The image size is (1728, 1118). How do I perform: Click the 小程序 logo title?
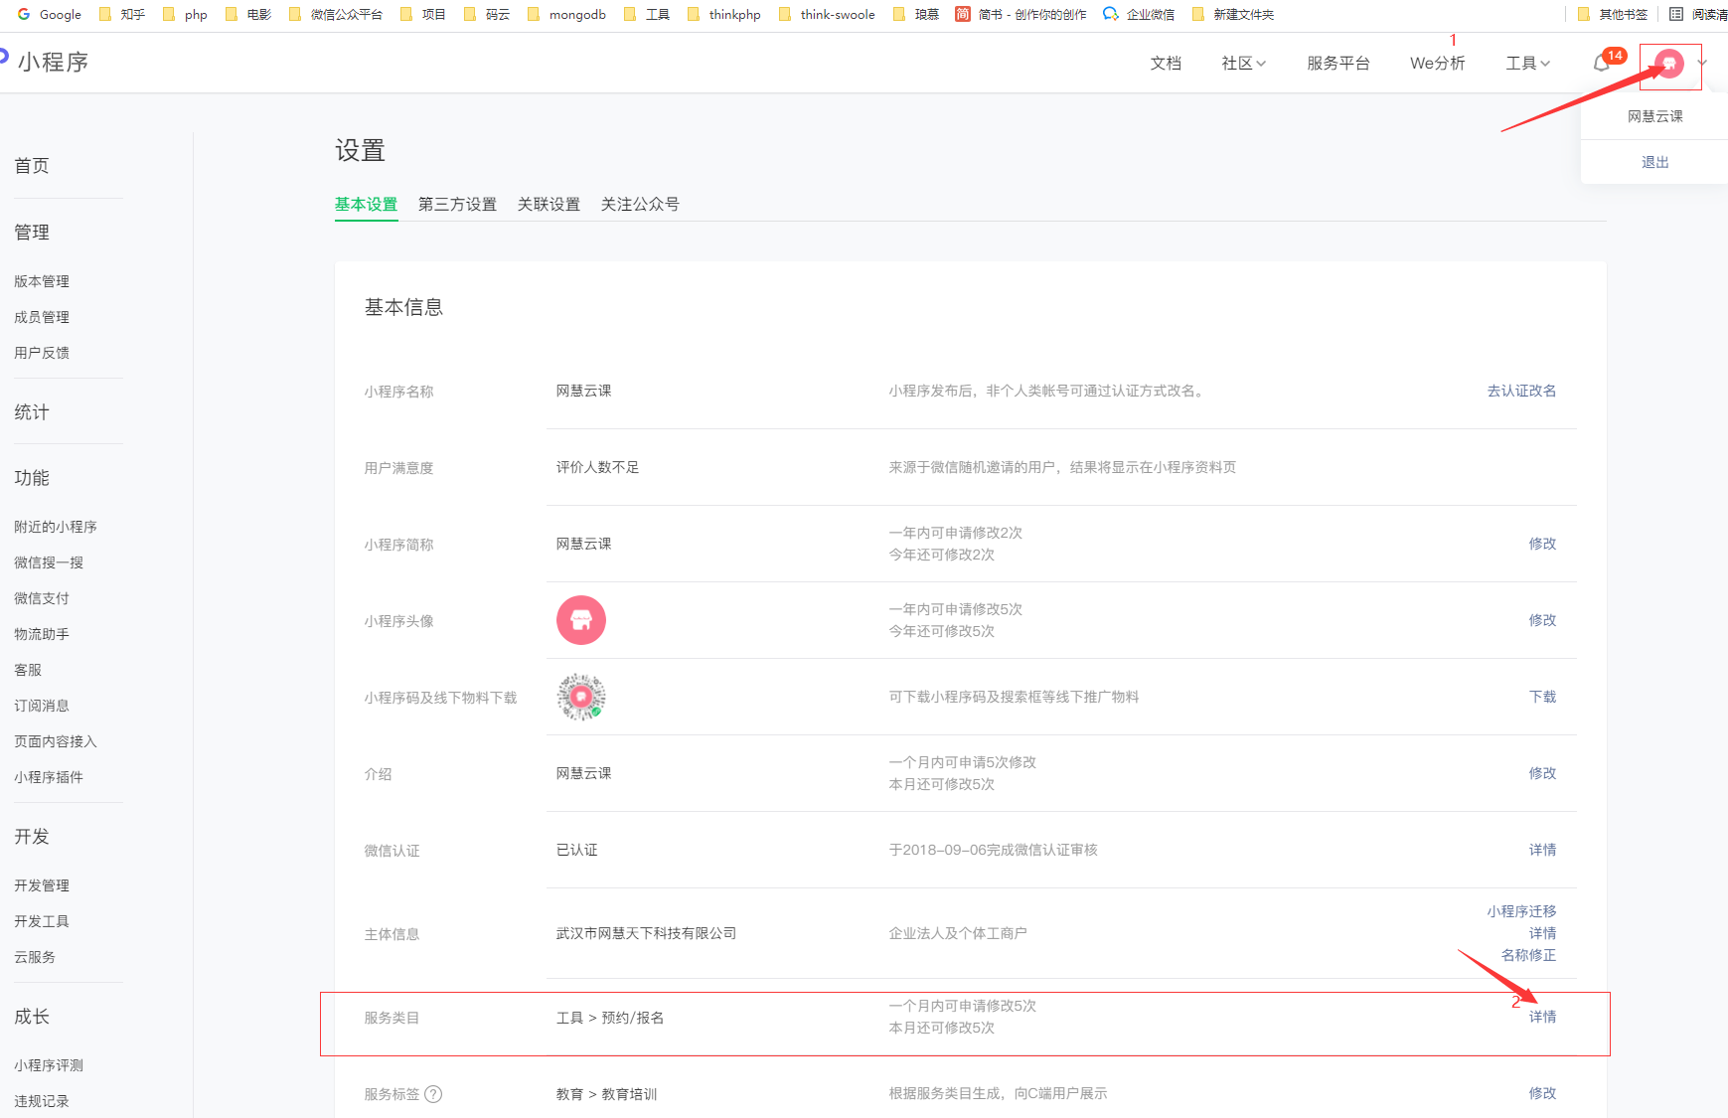[x=53, y=62]
